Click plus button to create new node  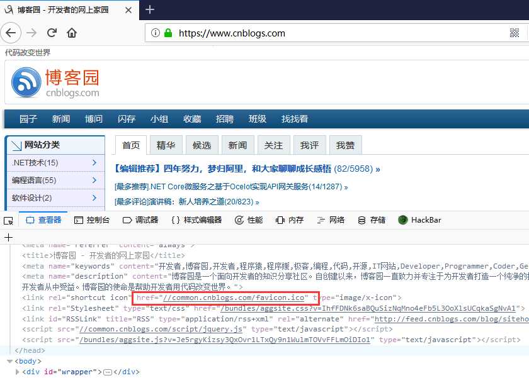(x=8, y=238)
